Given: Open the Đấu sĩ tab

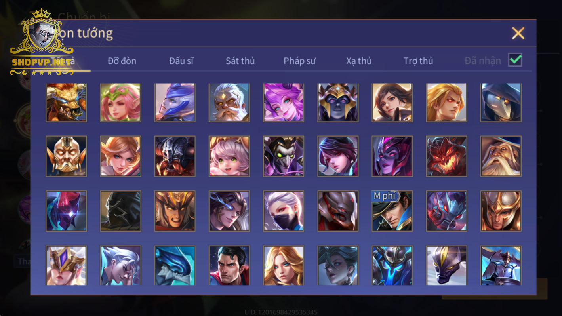Looking at the screenshot, I should (x=181, y=61).
